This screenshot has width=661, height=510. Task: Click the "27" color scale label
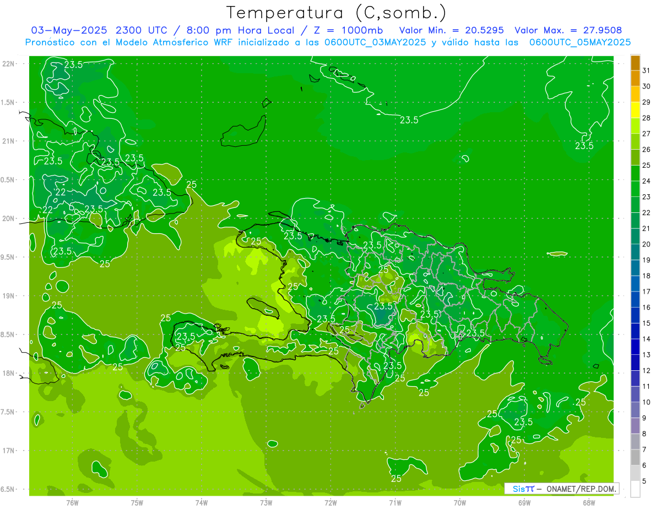(647, 133)
